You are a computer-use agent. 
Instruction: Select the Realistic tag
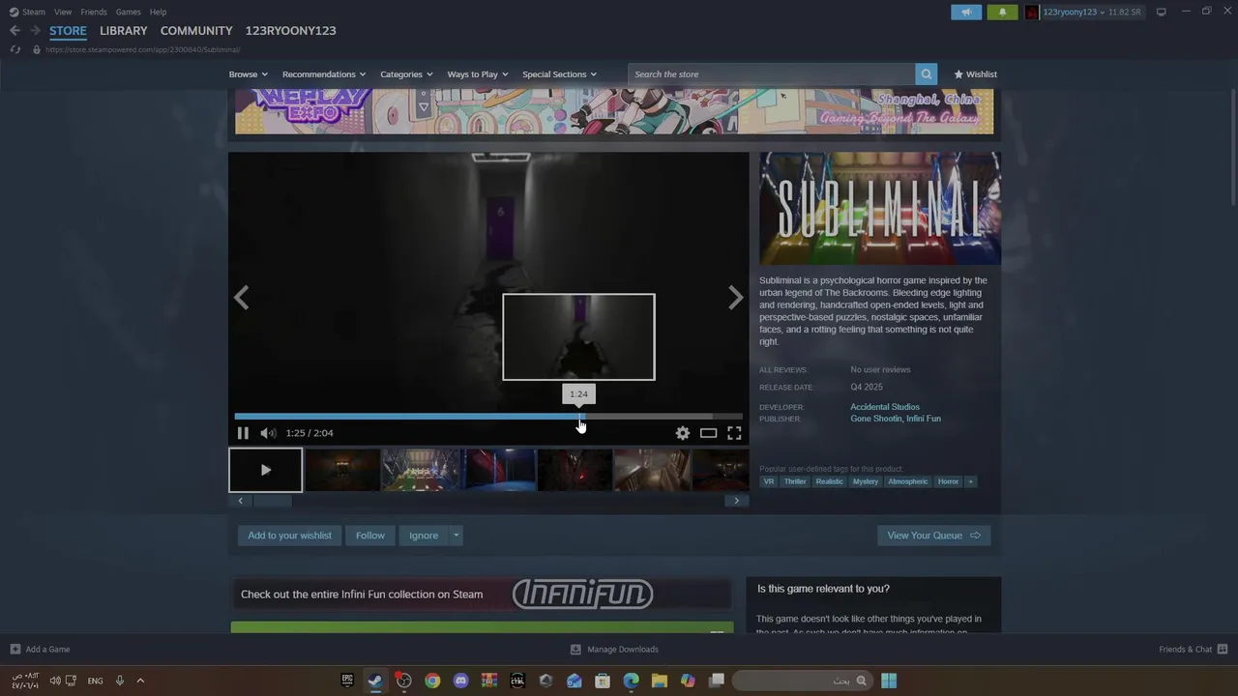point(829,481)
